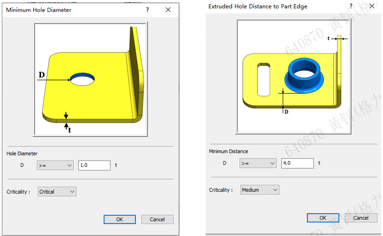Viewport: 383px width, 236px height.
Task: Expand the Criticality dropdown showing Medium
Action: (260, 190)
